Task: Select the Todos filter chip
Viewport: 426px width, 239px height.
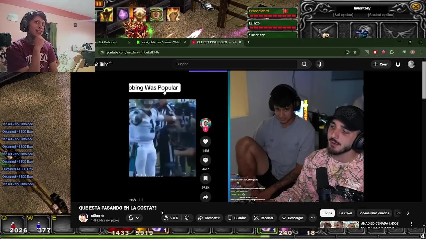Action: pos(327,213)
